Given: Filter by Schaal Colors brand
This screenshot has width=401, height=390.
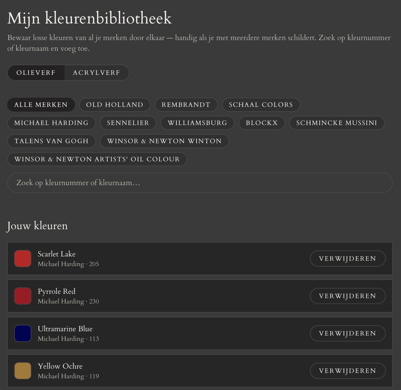Looking at the screenshot, I should click(x=261, y=105).
